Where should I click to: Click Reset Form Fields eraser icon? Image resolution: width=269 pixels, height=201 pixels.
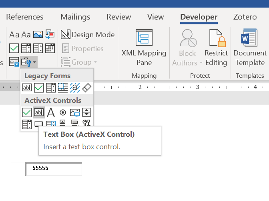tap(87, 87)
